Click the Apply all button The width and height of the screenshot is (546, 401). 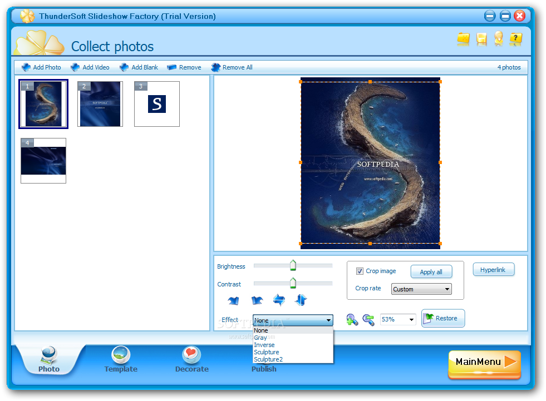coord(431,272)
